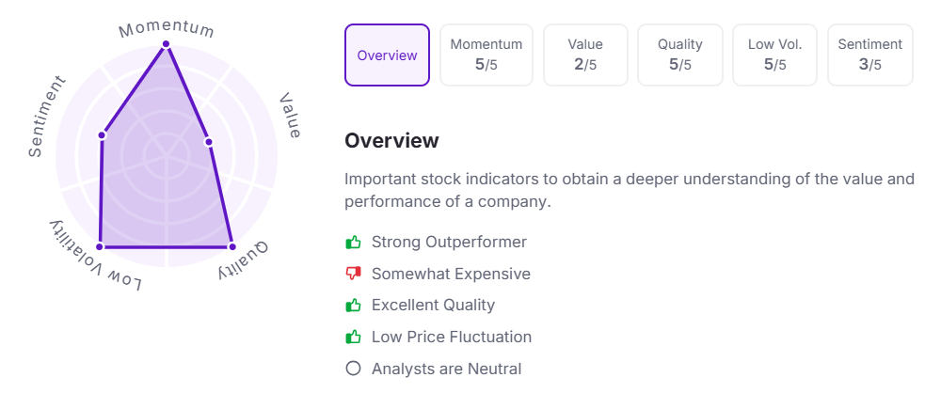Click the Value data point on radar chart
The height and width of the screenshot is (409, 941).
(209, 143)
